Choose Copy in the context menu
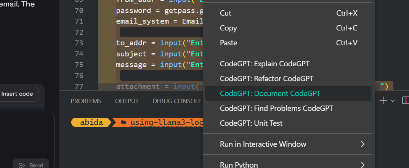 tap(228, 28)
